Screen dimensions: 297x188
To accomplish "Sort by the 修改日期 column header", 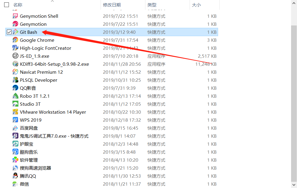I will [112, 5].
